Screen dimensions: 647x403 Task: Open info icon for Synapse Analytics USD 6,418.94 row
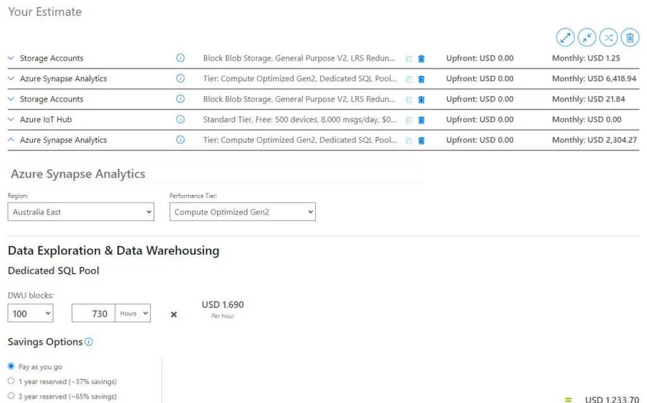click(x=180, y=78)
